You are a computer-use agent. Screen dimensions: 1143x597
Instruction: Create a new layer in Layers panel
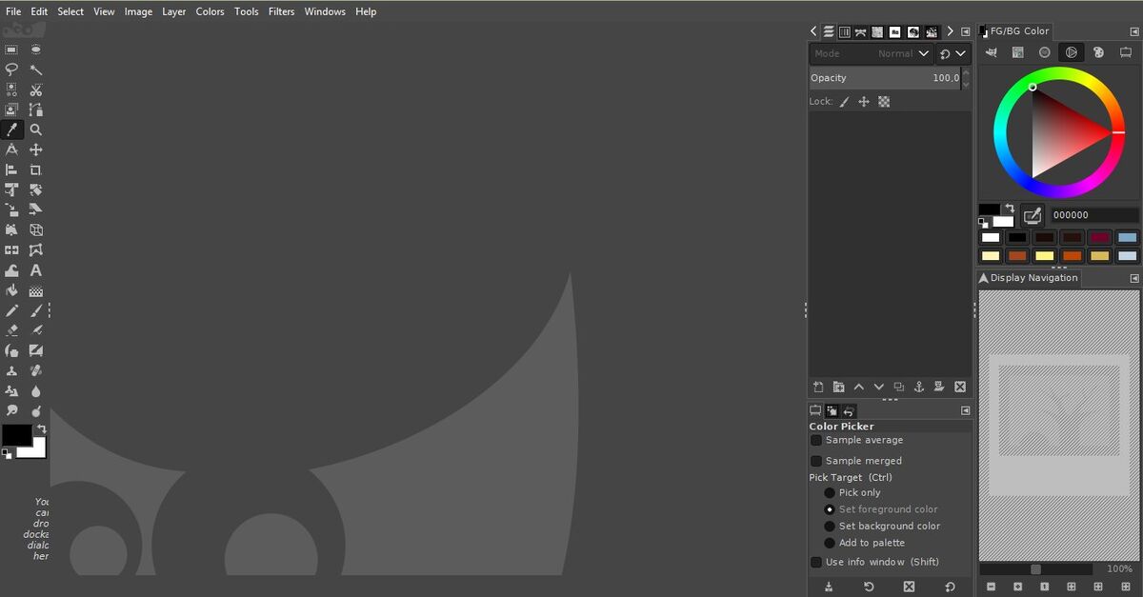[818, 387]
